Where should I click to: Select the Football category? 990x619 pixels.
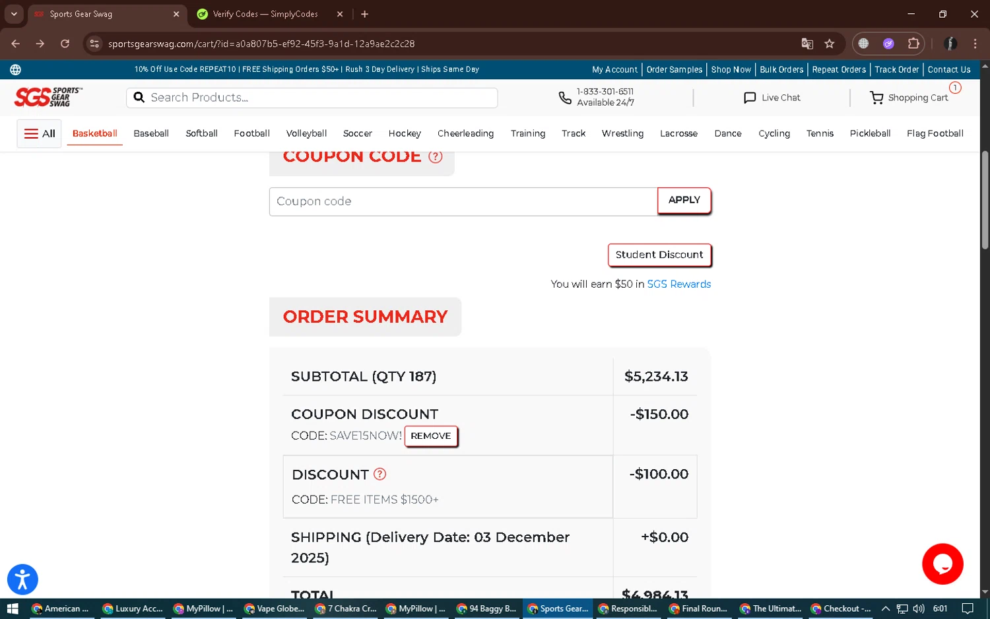[251, 133]
